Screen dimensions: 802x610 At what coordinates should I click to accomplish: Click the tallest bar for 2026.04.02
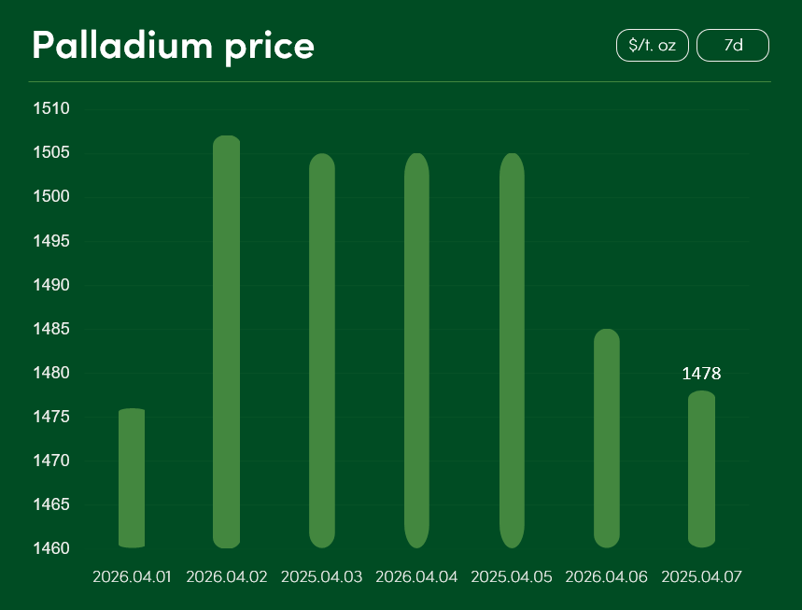click(x=227, y=342)
